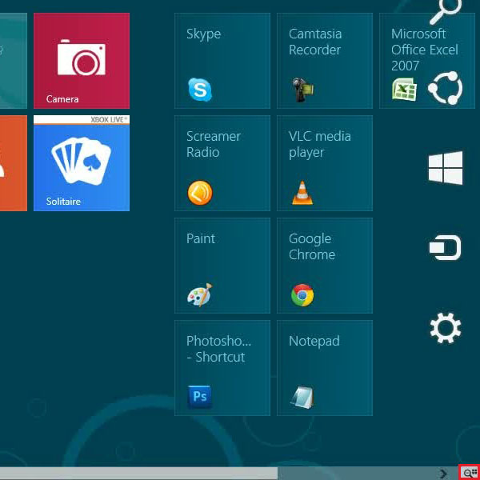Open the Skype tile
Image resolution: width=480 pixels, height=480 pixels.
point(222,61)
